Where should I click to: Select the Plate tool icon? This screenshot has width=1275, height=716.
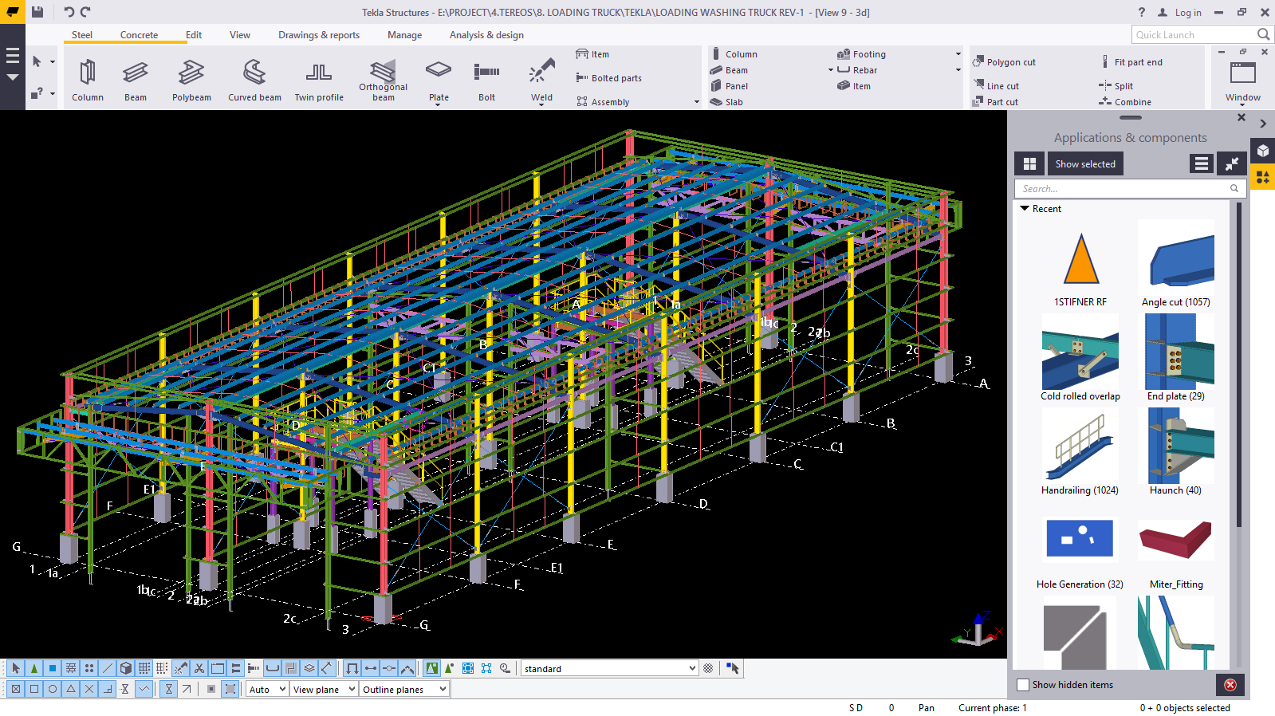439,70
